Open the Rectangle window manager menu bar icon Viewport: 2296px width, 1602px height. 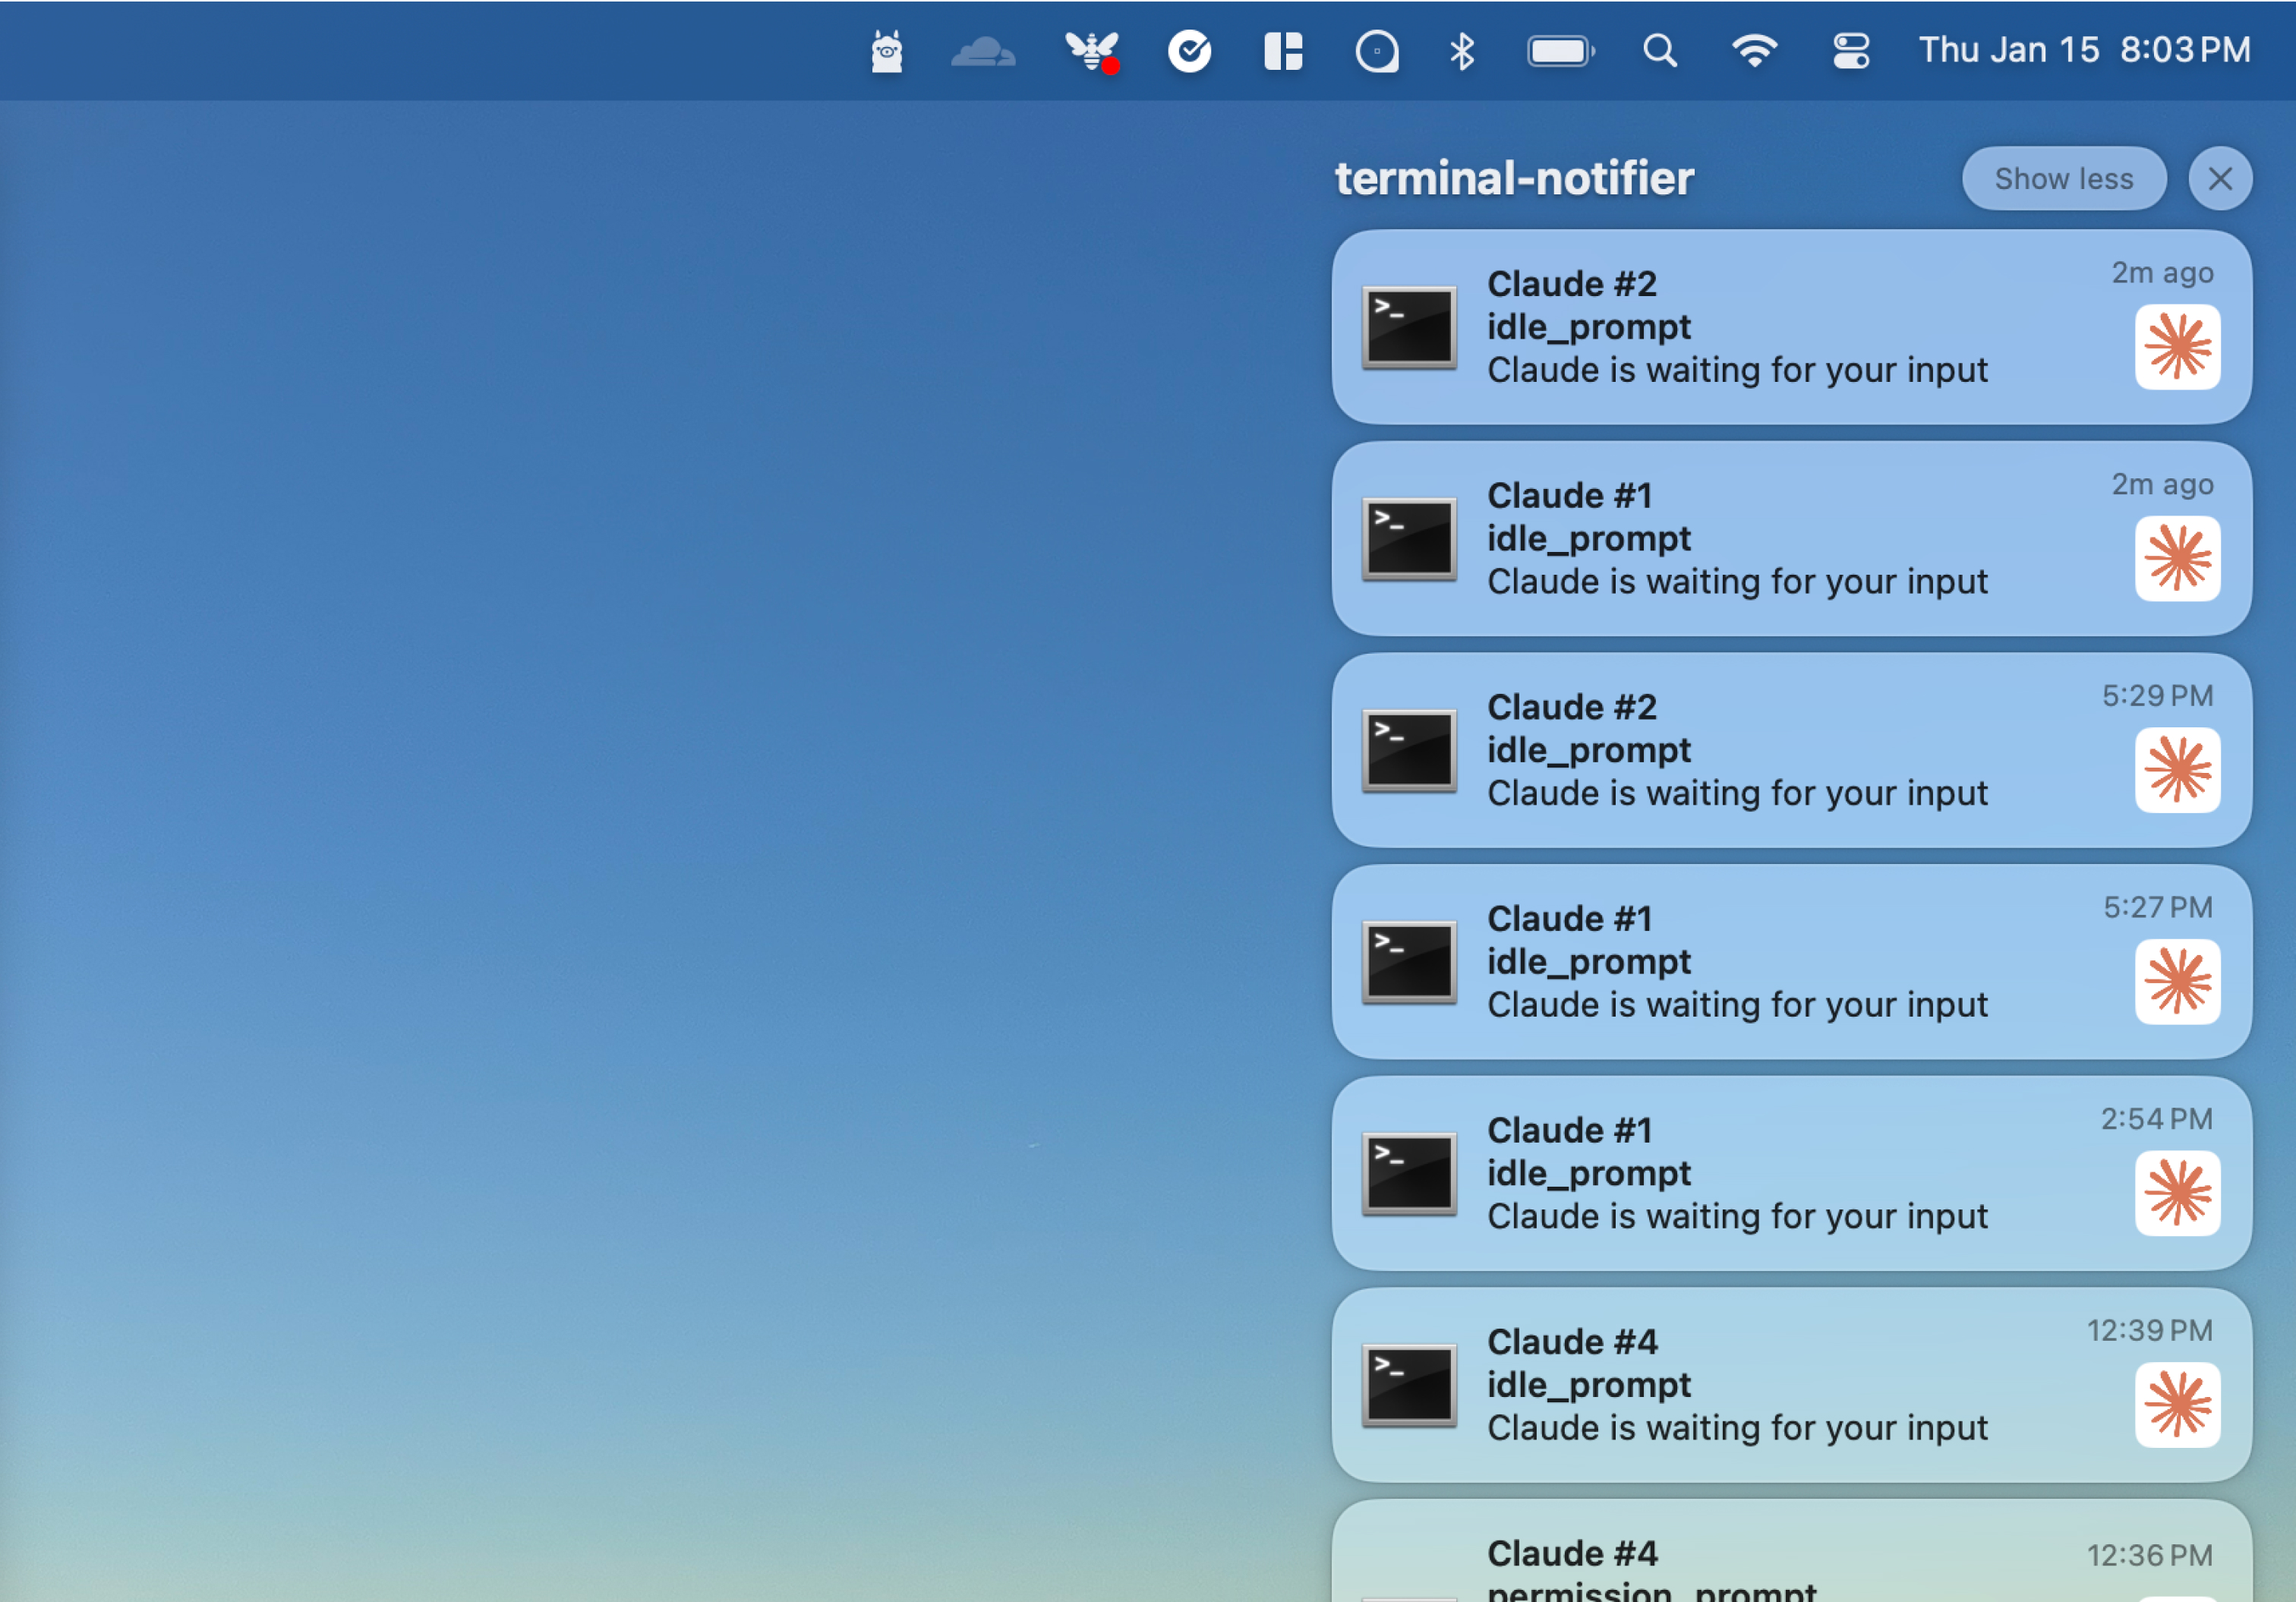click(1284, 50)
